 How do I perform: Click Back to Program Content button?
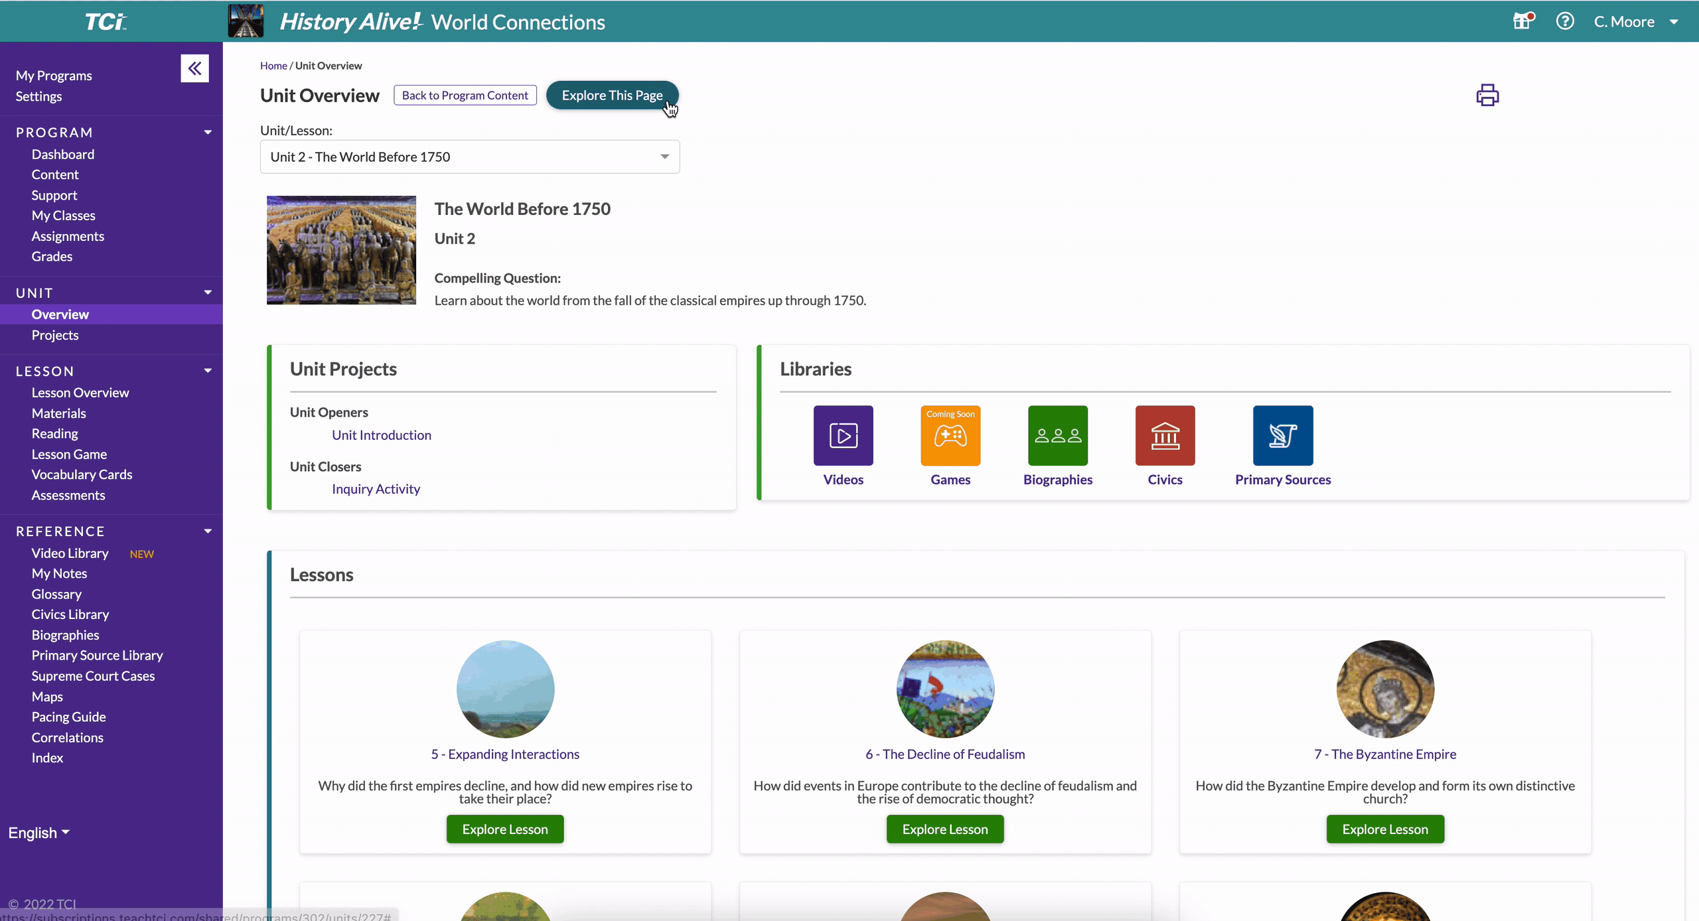coord(465,95)
